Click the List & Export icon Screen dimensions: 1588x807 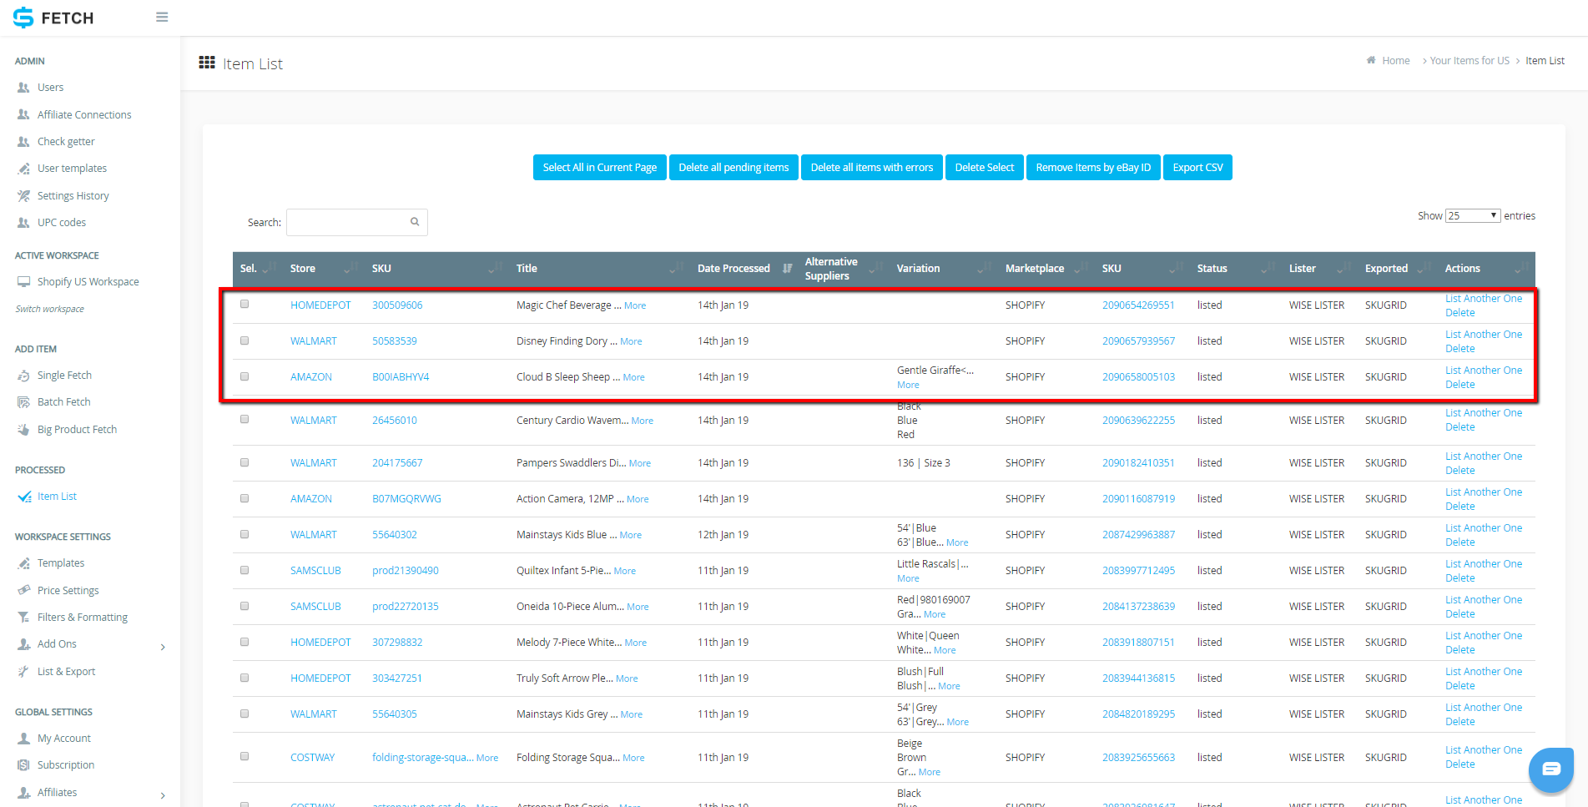coord(23,672)
